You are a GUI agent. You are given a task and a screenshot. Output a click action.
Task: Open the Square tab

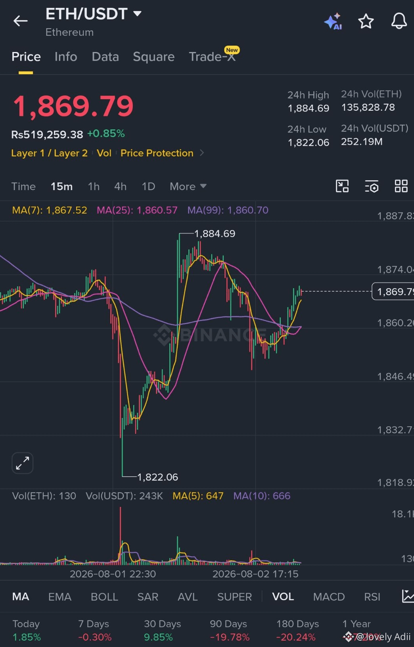point(153,57)
